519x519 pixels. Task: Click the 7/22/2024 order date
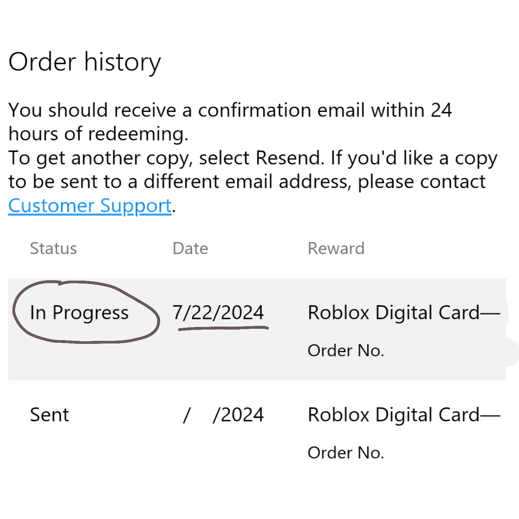coord(218,313)
